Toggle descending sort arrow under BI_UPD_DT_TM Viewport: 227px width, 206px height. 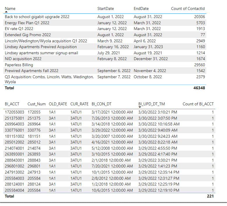[140, 107]
